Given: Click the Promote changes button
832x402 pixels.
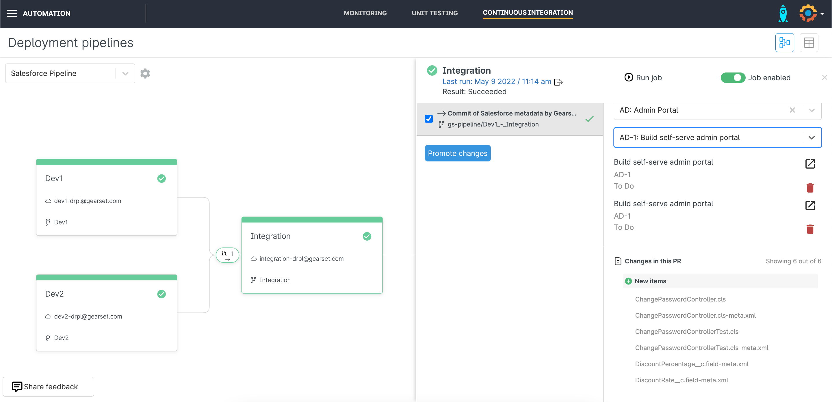Looking at the screenshot, I should [457, 153].
